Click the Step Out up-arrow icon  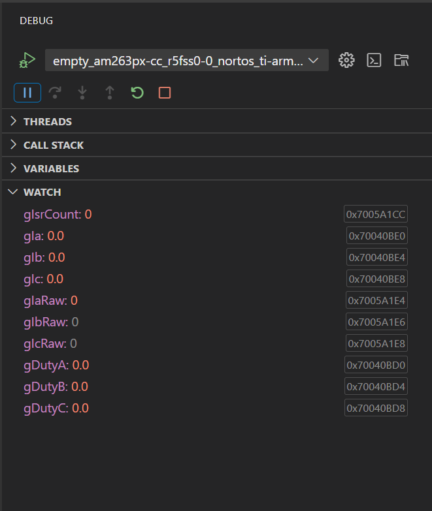tap(110, 93)
